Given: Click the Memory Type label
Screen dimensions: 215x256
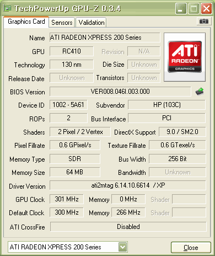Looking at the screenshot, I should point(27,159).
